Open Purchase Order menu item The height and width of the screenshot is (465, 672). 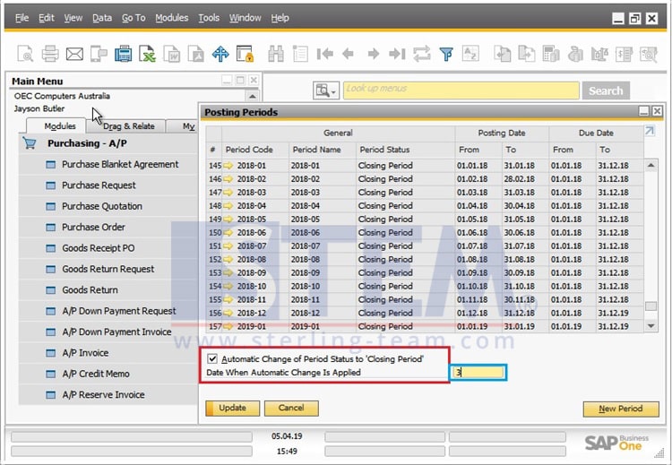coord(108,228)
